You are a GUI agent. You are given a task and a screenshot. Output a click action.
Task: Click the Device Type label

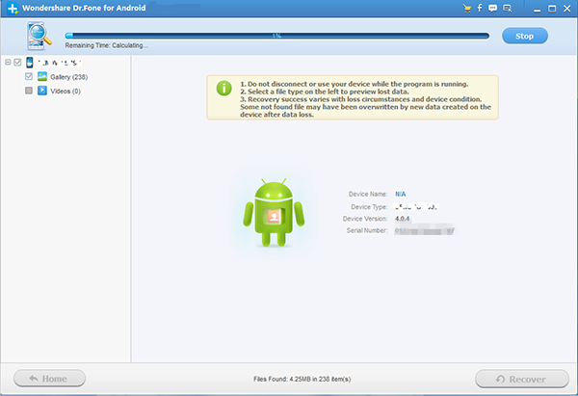(x=369, y=207)
